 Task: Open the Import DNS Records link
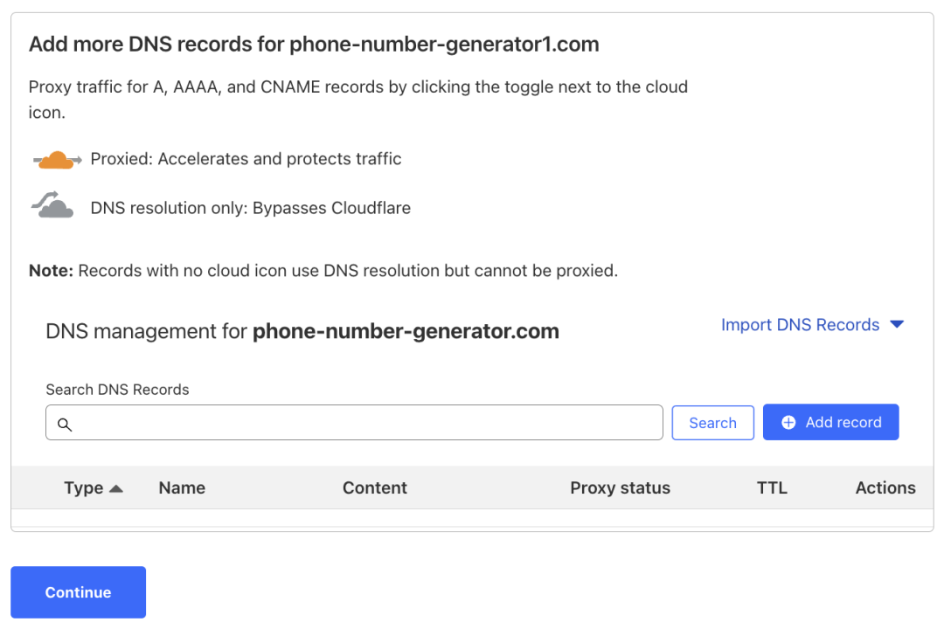pos(800,325)
